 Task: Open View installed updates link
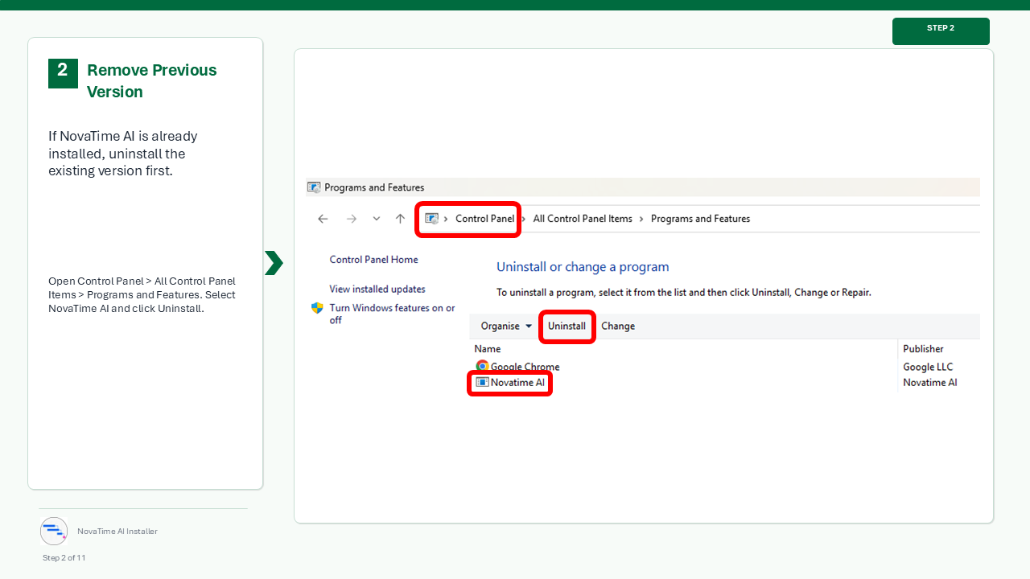pos(377,289)
